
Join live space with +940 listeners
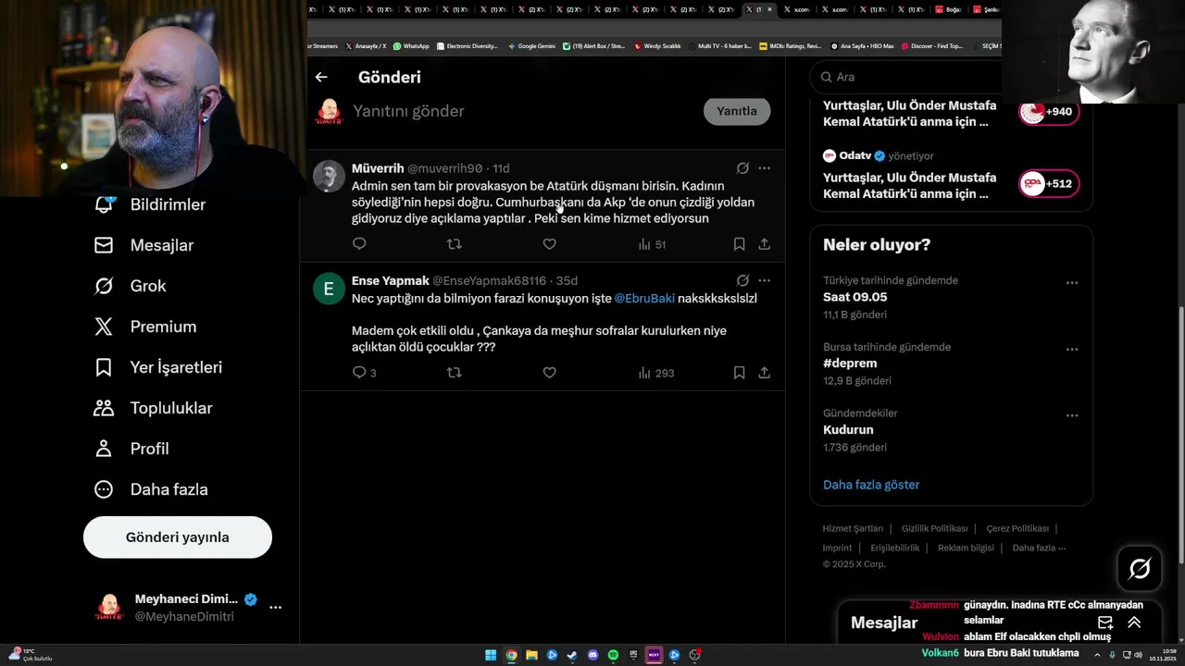(x=1049, y=112)
